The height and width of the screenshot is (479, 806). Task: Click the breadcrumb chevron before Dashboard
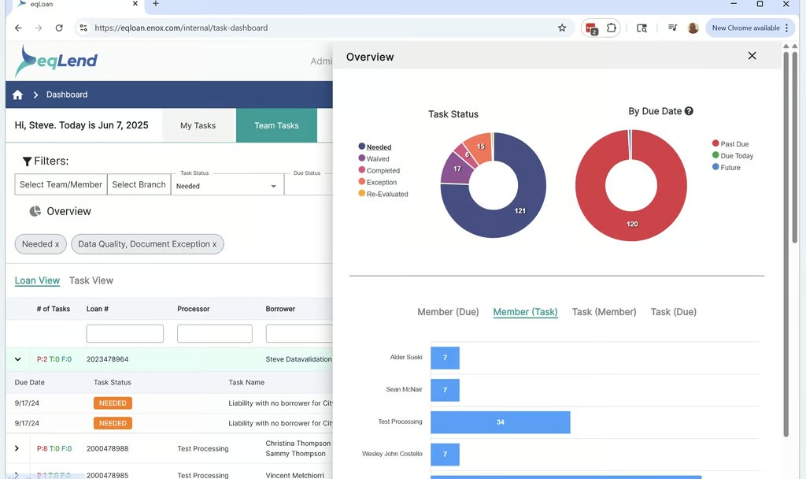35,95
